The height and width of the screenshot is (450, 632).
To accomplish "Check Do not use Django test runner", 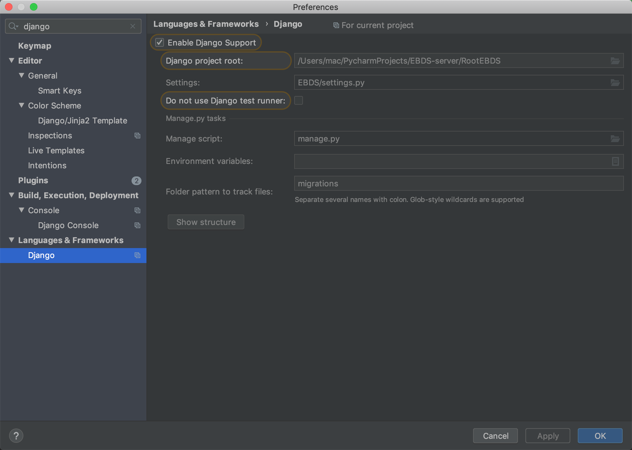I will (299, 100).
